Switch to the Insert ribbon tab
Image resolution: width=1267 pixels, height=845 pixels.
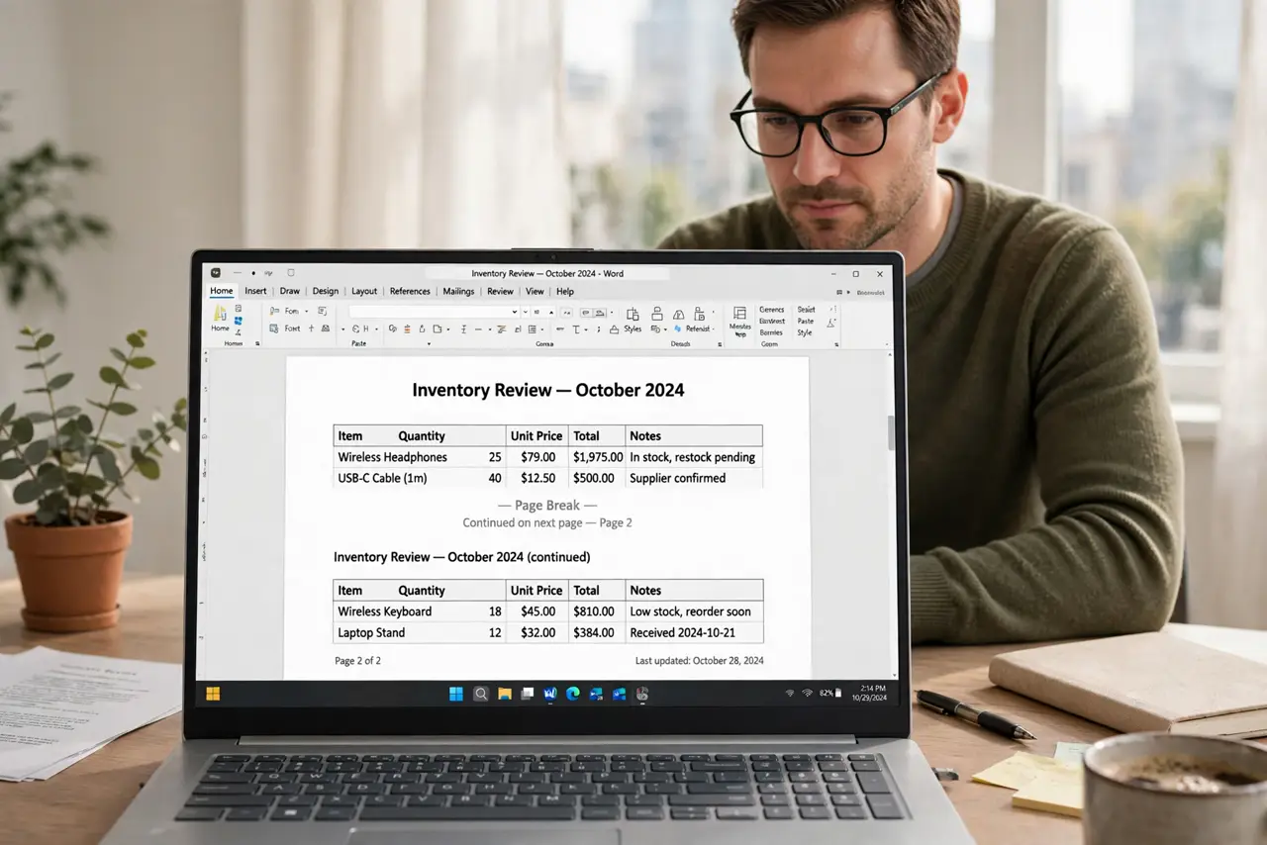[x=255, y=291]
